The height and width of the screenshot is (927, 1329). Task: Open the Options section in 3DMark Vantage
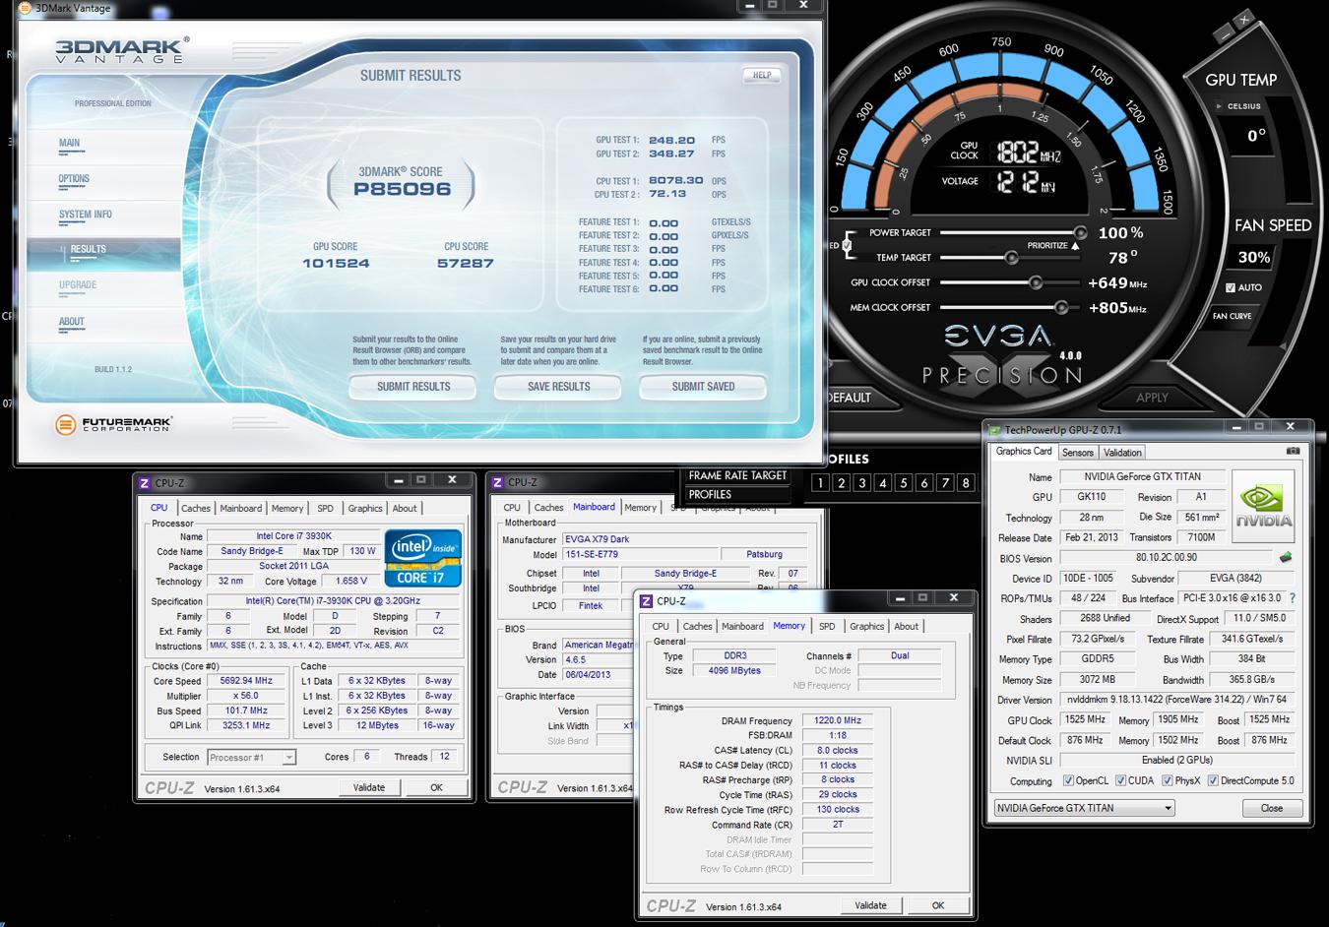74,179
